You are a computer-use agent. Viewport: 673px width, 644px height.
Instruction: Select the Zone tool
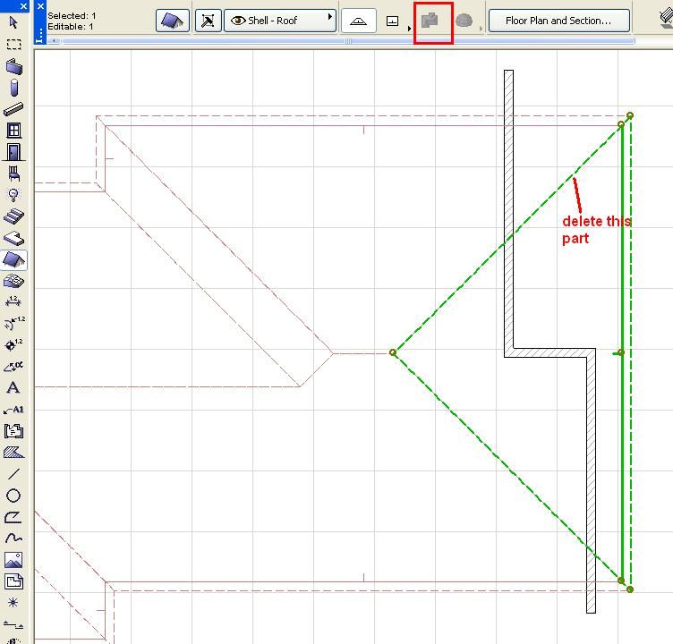point(13,431)
